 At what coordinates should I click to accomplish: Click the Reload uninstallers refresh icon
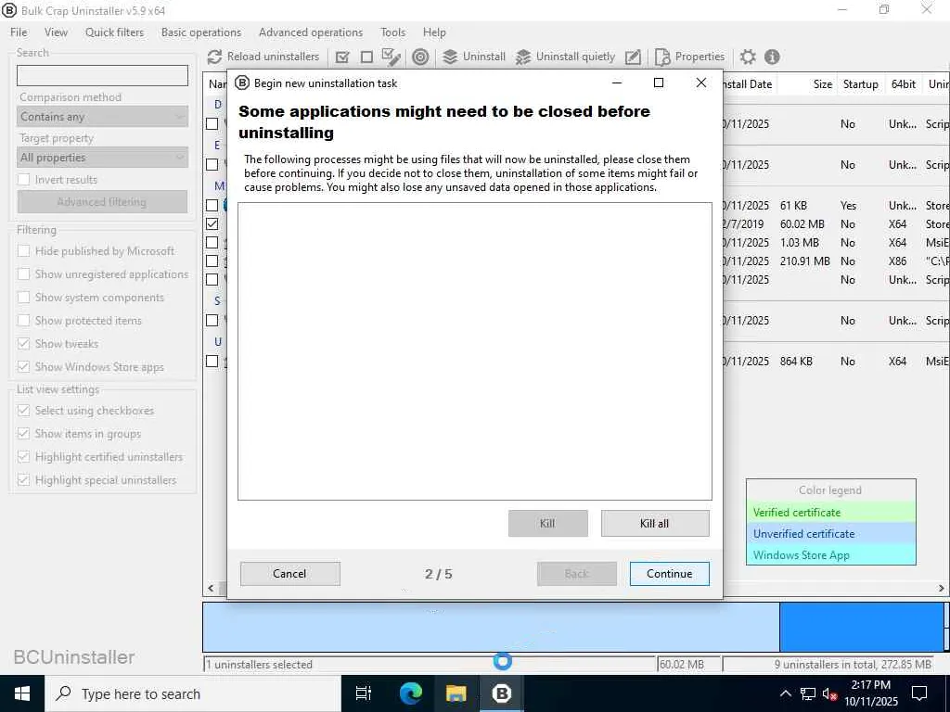point(214,57)
